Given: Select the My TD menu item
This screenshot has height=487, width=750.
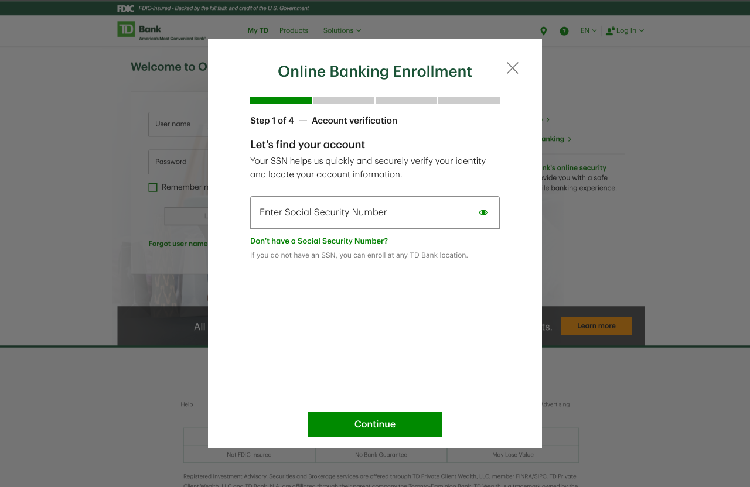Looking at the screenshot, I should point(258,30).
